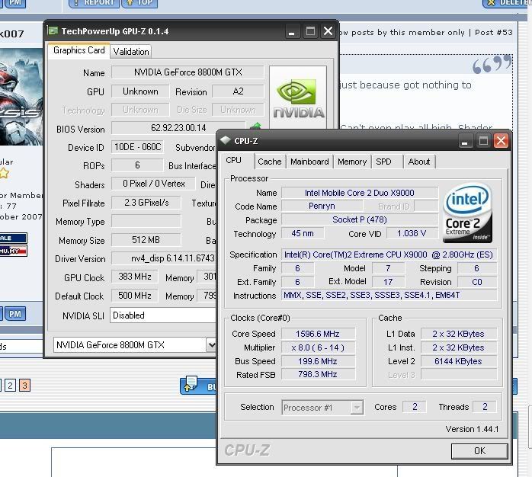Viewport: 532px width, 477px height.
Task: Click the GPU-Z title bar icon
Action: [53, 31]
